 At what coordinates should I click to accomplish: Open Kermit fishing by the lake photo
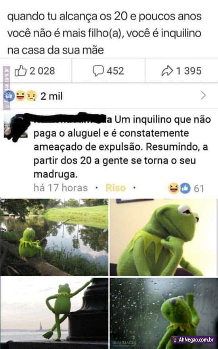54,237
